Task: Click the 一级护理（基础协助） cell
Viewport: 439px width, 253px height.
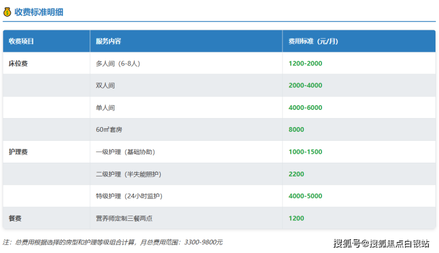Action: coord(125,152)
